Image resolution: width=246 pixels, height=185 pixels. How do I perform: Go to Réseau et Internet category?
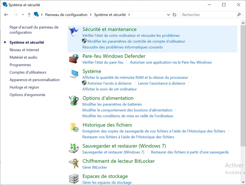coord(24,50)
